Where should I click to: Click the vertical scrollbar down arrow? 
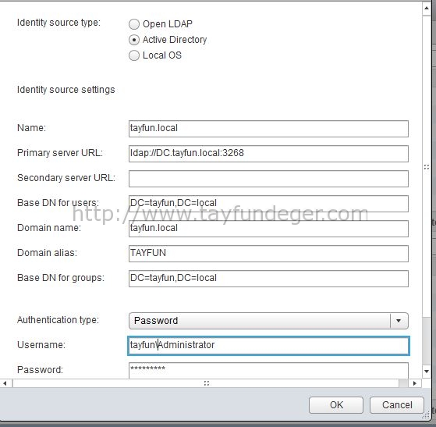(x=427, y=372)
